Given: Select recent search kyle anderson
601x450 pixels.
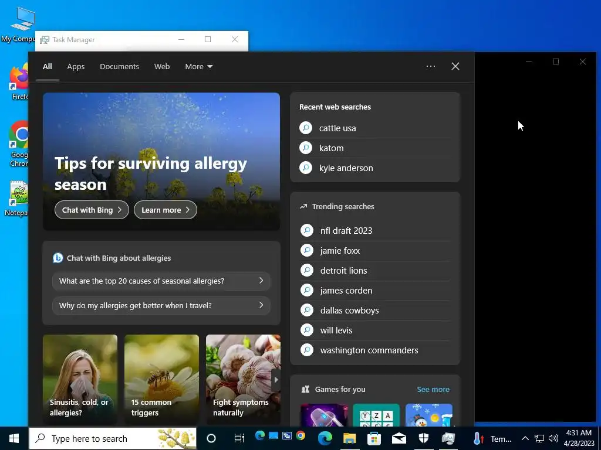Looking at the screenshot, I should tap(375, 168).
